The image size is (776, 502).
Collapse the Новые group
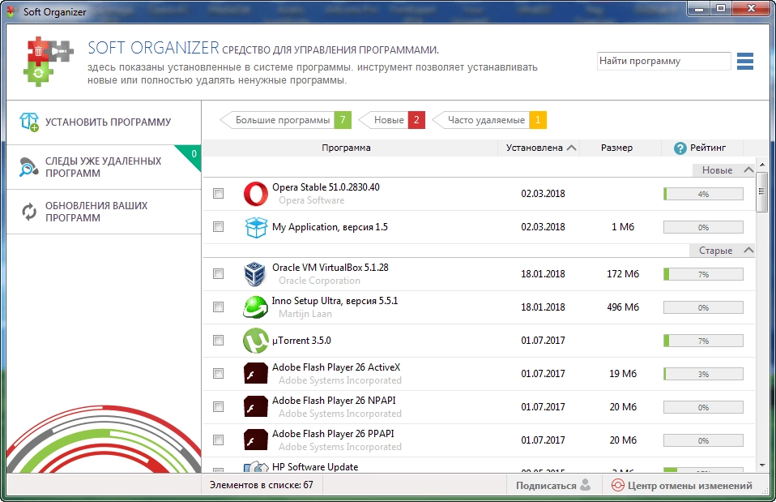pyautogui.click(x=748, y=170)
